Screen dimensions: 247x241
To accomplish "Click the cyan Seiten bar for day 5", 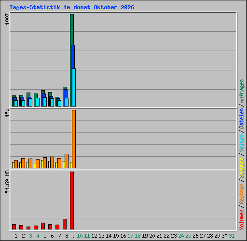I will (x=45, y=102).
